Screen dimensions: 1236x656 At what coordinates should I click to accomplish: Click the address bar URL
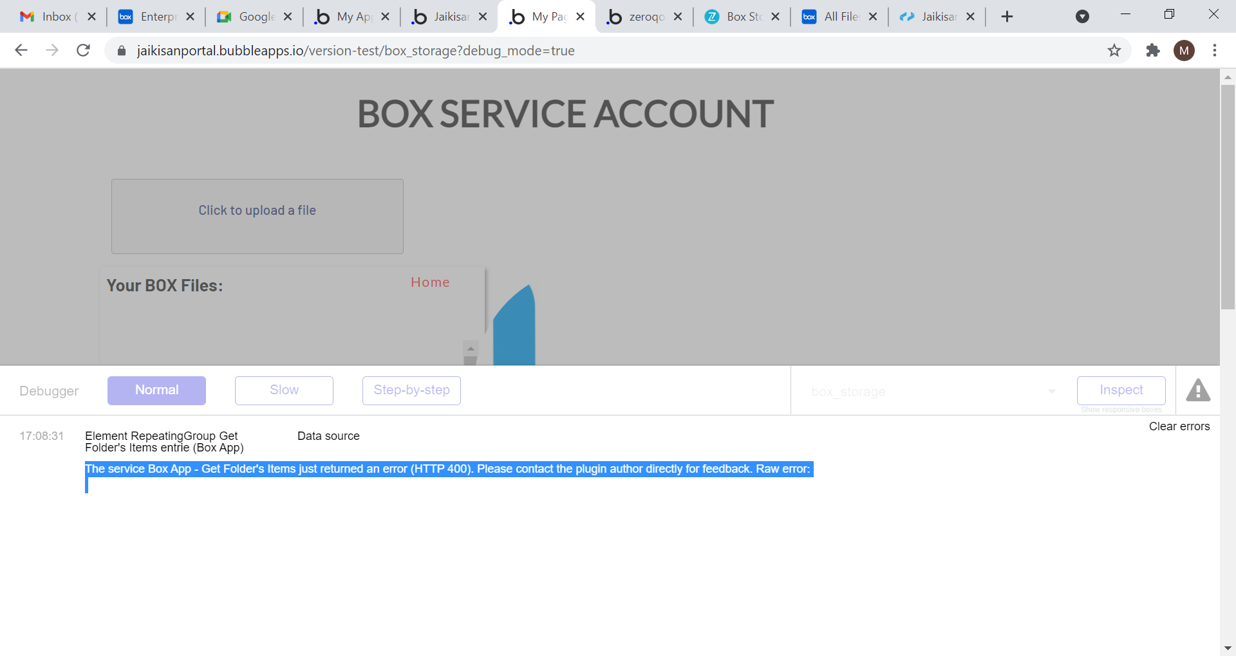[355, 50]
